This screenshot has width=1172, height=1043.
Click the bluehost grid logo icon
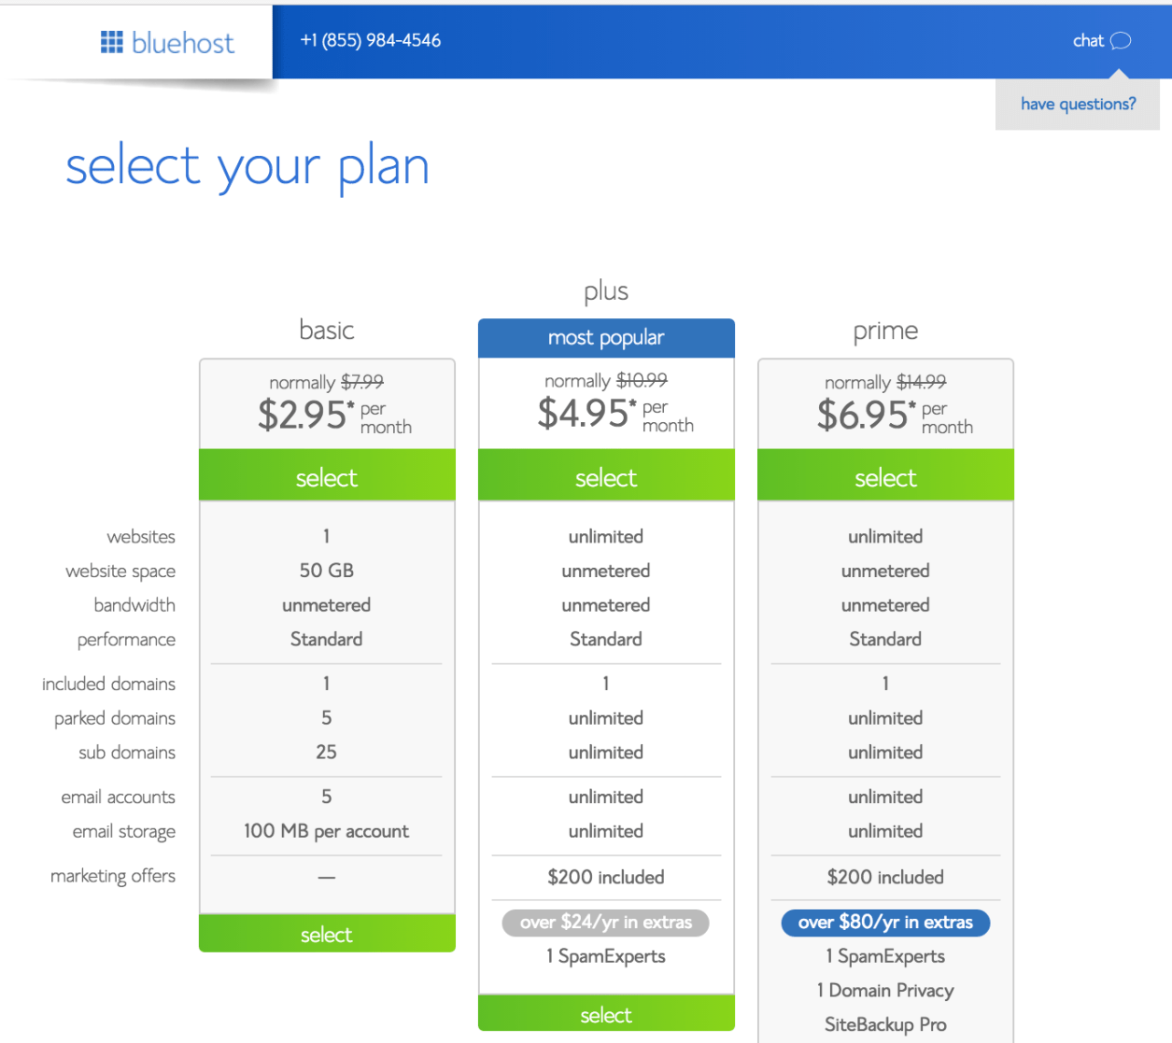pos(111,42)
